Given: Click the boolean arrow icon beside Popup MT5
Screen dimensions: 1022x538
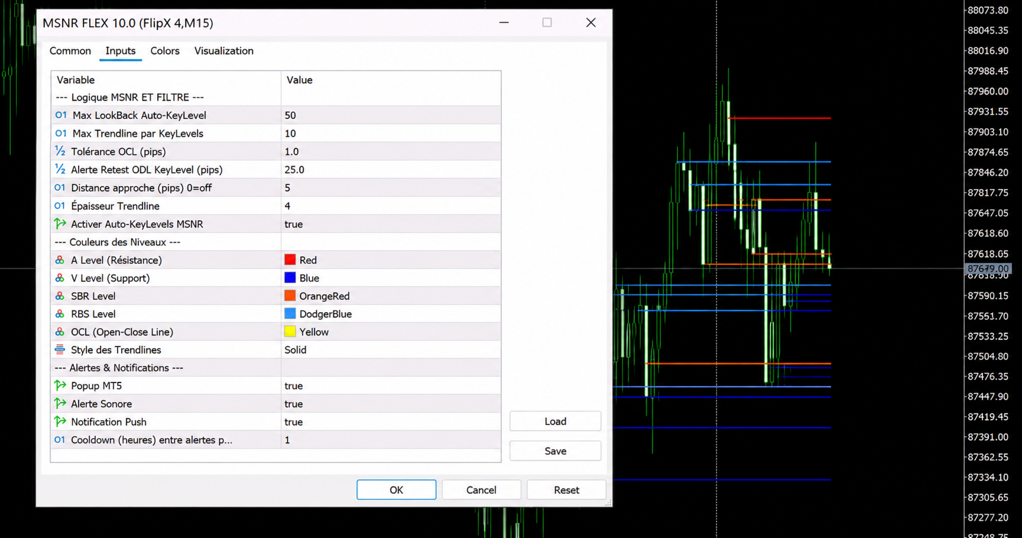Looking at the screenshot, I should click(60, 385).
